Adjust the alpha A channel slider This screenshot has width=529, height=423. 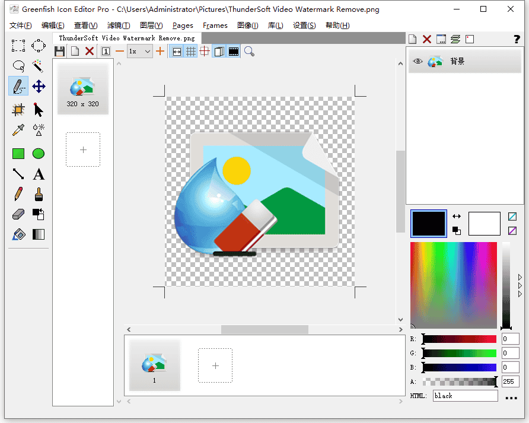[x=459, y=382]
